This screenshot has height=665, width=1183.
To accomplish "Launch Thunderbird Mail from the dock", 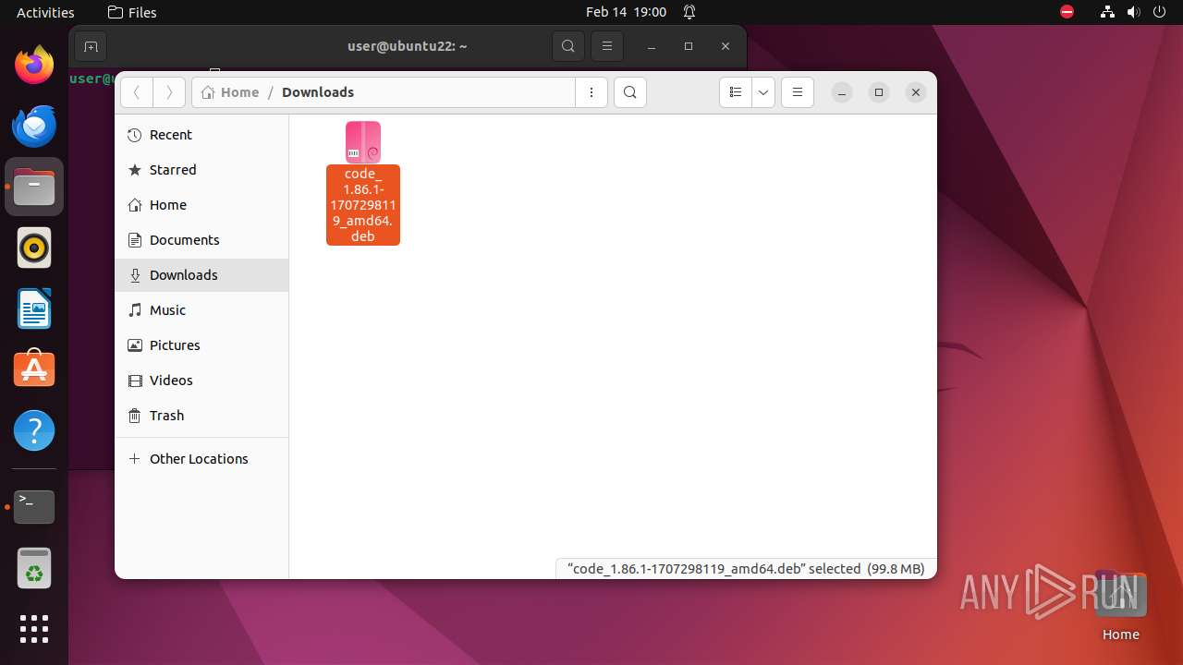I will click(34, 127).
